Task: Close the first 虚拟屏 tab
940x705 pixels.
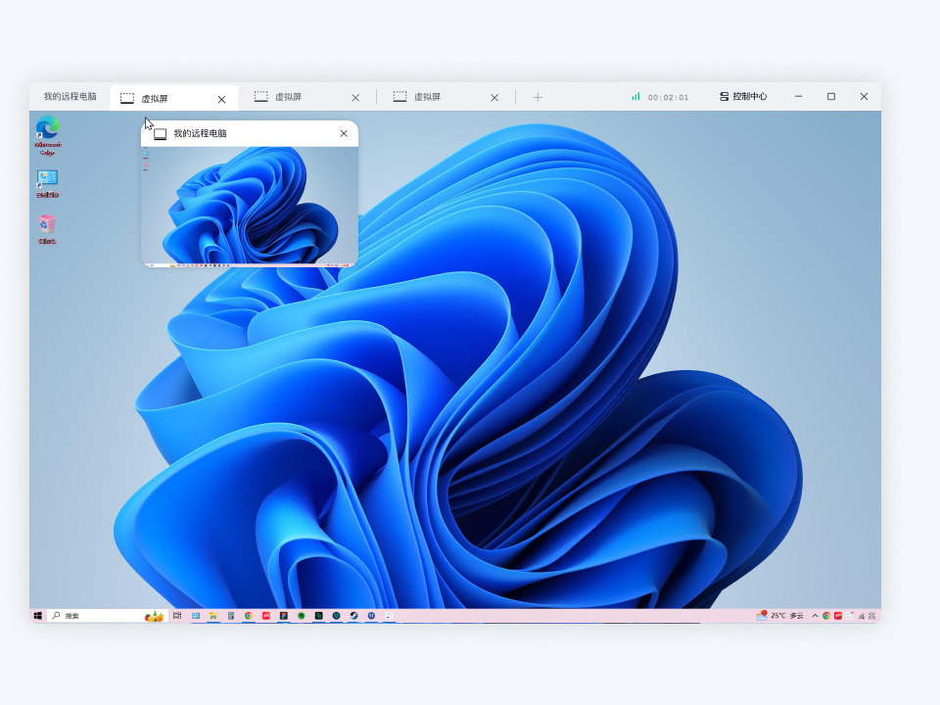Action: (x=222, y=100)
